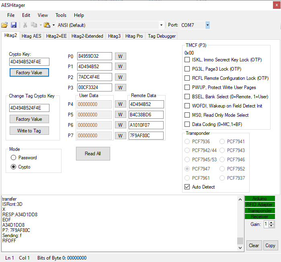The width and height of the screenshot is (281, 262).
Task: Click the log scrollbar up arrow
Action: 240,199
